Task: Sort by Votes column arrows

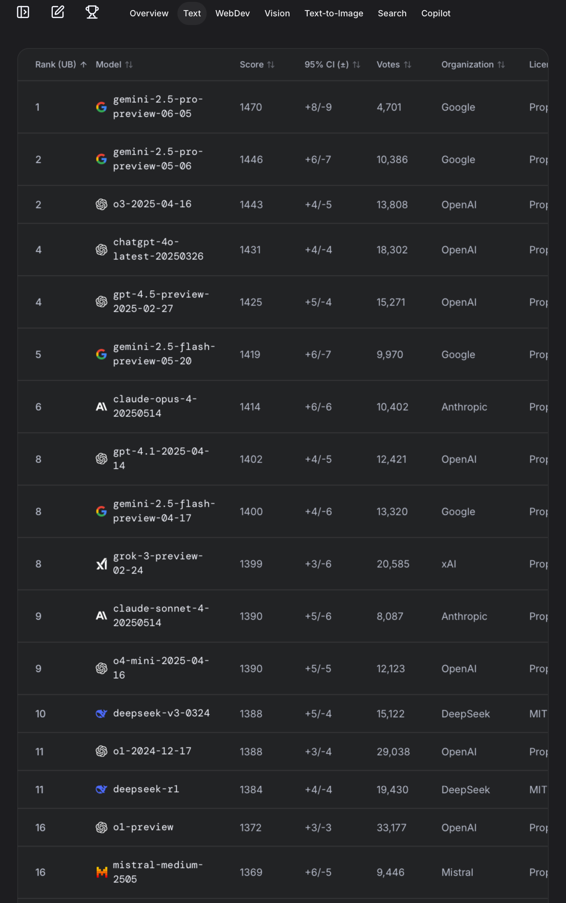Action: tap(408, 64)
